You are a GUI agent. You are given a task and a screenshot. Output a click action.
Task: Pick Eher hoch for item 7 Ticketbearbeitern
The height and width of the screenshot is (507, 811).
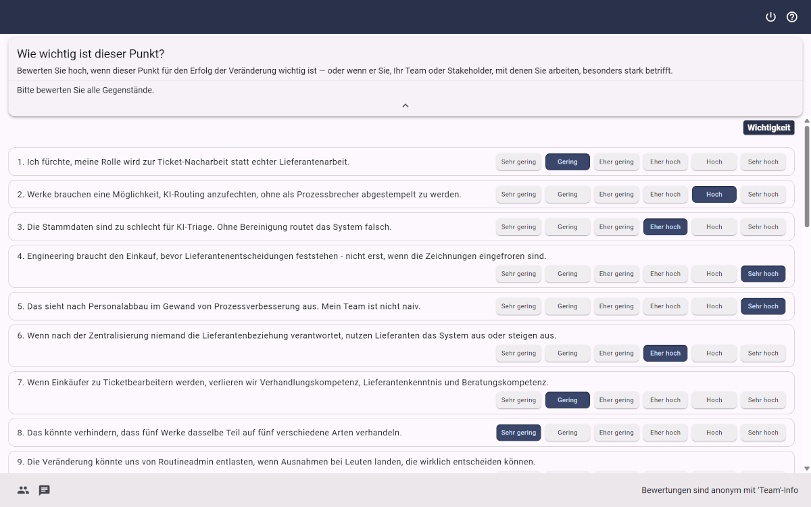(x=665, y=400)
